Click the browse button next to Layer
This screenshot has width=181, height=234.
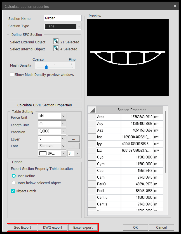[74, 139]
